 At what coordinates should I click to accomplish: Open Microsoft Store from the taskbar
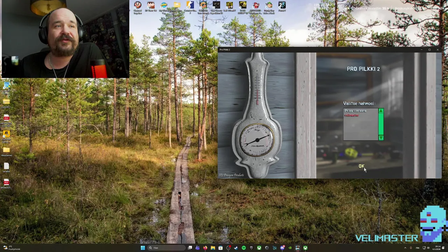[220, 248]
